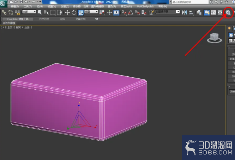Open the Material Editor icon
This screenshot has height=160, width=235.
pos(228,13)
